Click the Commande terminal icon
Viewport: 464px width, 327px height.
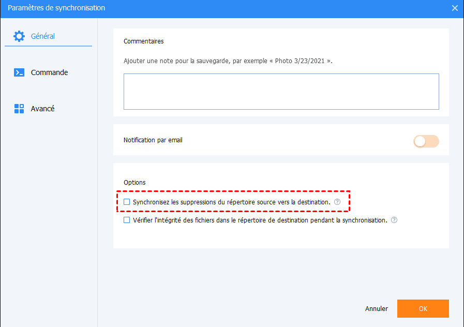(x=19, y=72)
